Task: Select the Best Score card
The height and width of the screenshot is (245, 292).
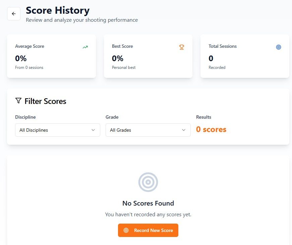Action: (x=148, y=56)
